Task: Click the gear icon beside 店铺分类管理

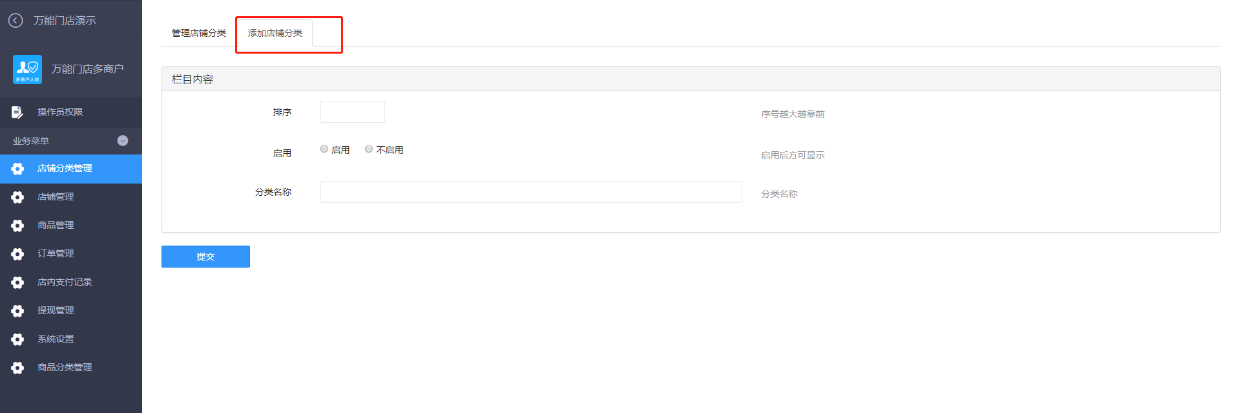Action: point(17,169)
